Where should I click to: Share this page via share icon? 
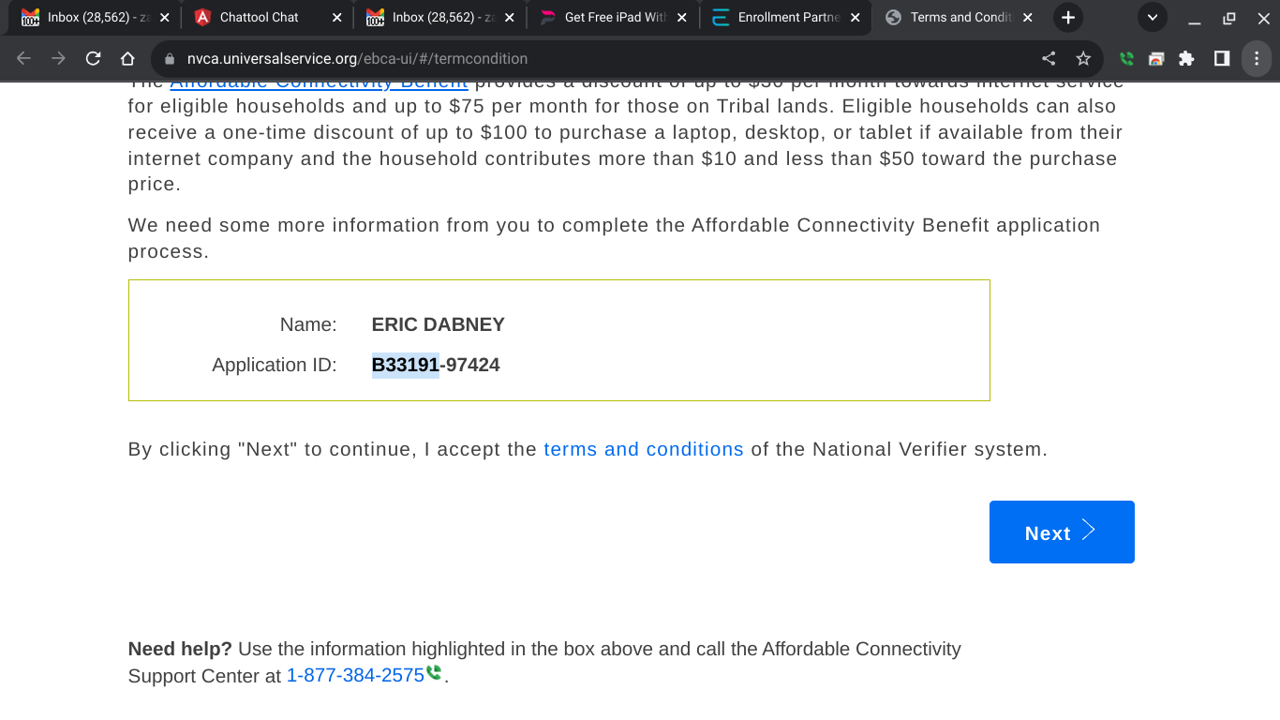click(x=1049, y=58)
